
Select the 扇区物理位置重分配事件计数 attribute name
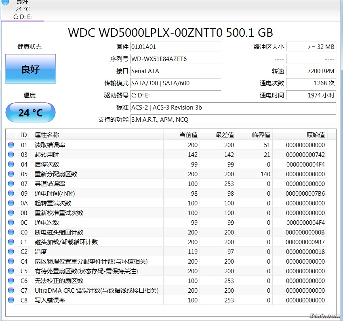tap(91, 262)
